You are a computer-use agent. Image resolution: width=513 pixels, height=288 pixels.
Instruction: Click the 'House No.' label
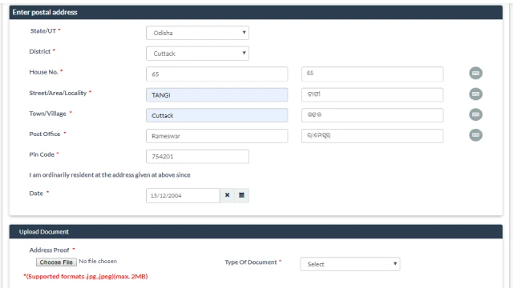point(43,72)
